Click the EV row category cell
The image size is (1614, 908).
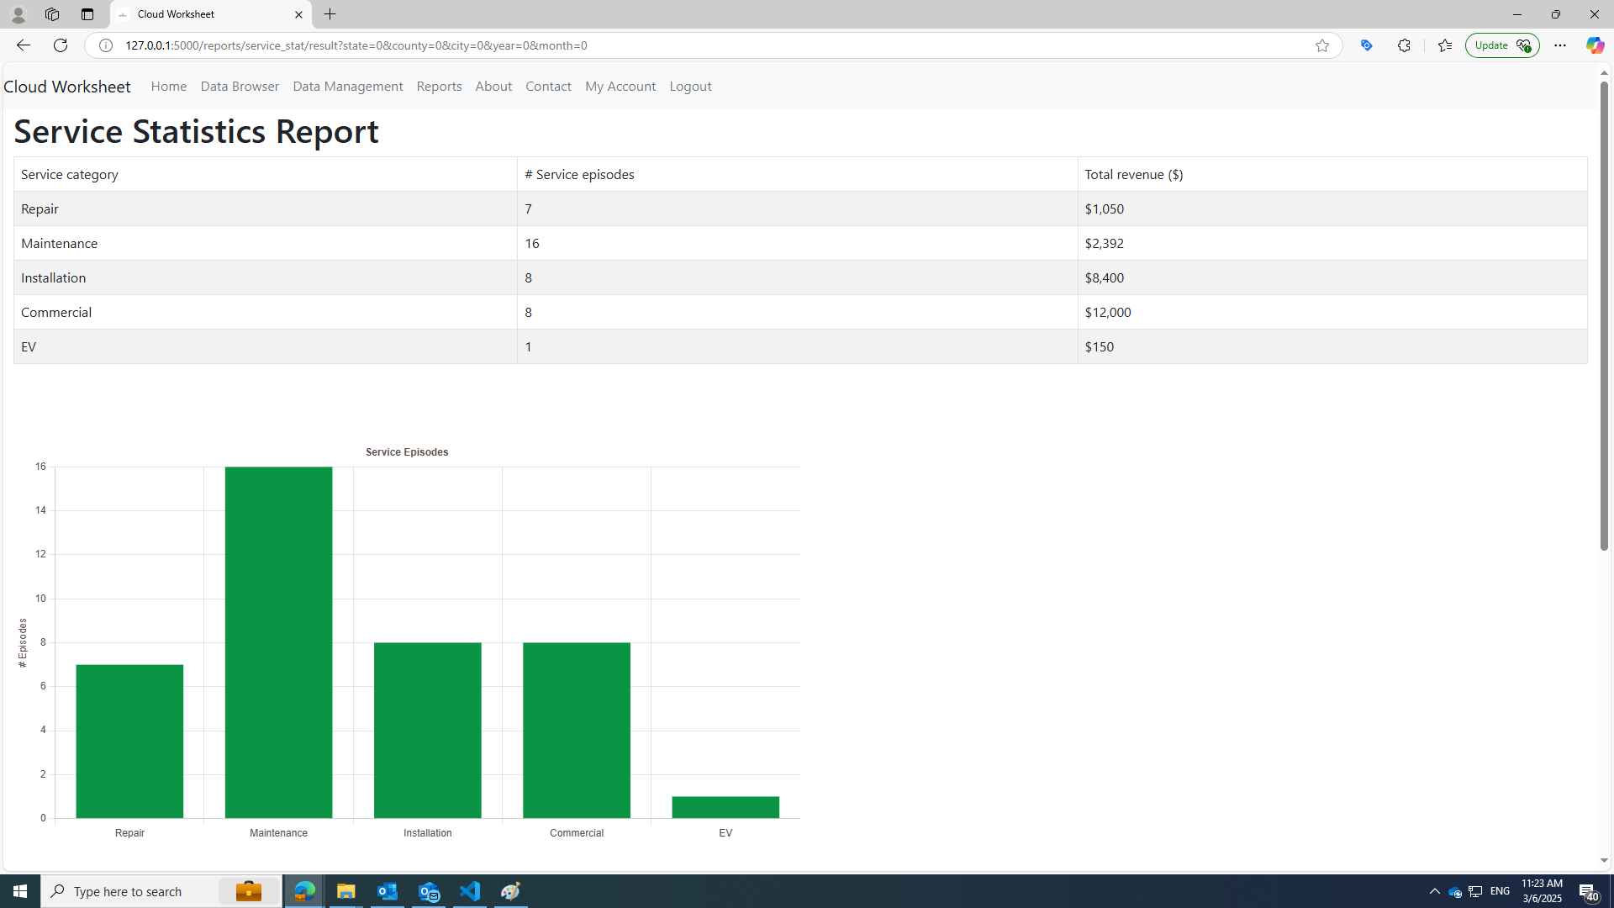coord(266,346)
